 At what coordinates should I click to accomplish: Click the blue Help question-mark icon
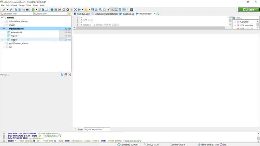[x=52, y=10]
